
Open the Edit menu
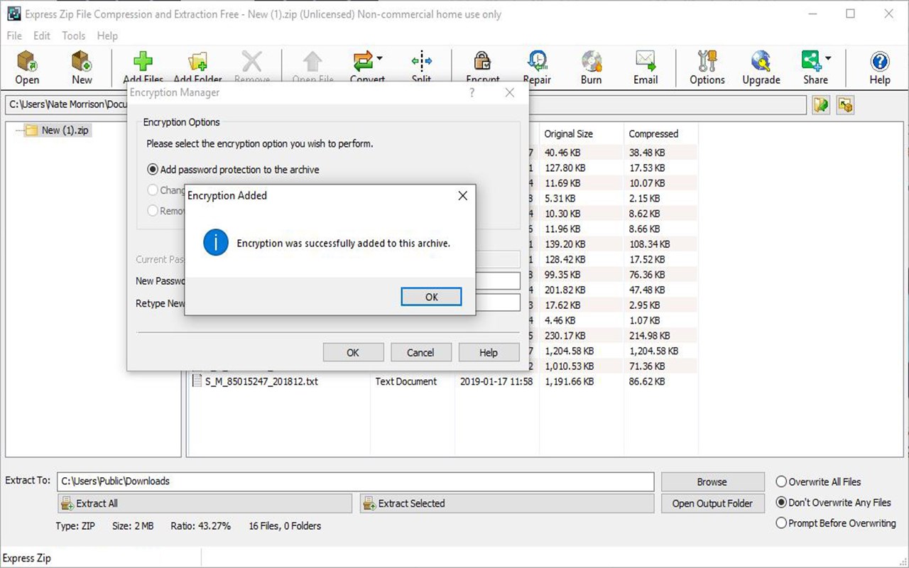[x=41, y=35]
